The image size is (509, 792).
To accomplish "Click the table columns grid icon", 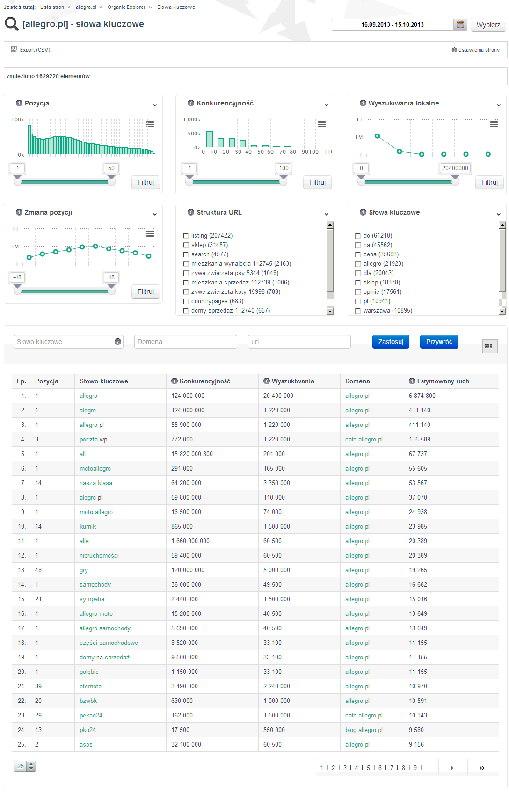I will (x=489, y=346).
